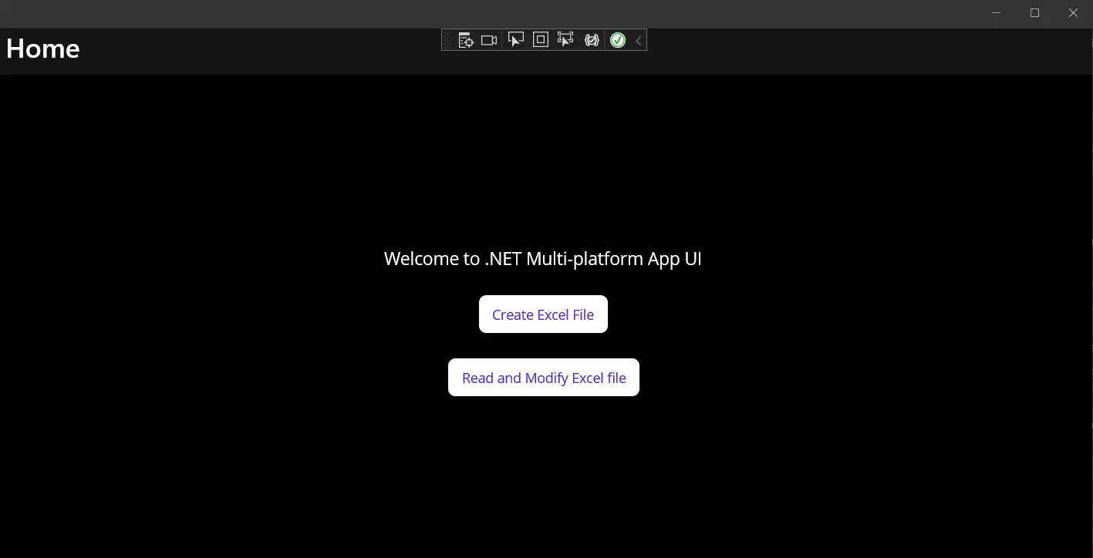Collapse the debug toolbar with chevron

(x=639, y=41)
